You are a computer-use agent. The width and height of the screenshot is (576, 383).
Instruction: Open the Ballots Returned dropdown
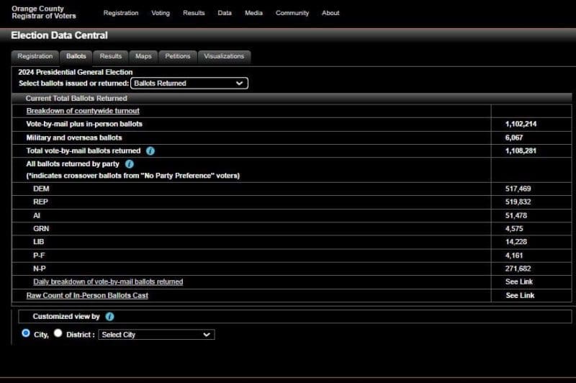click(189, 84)
